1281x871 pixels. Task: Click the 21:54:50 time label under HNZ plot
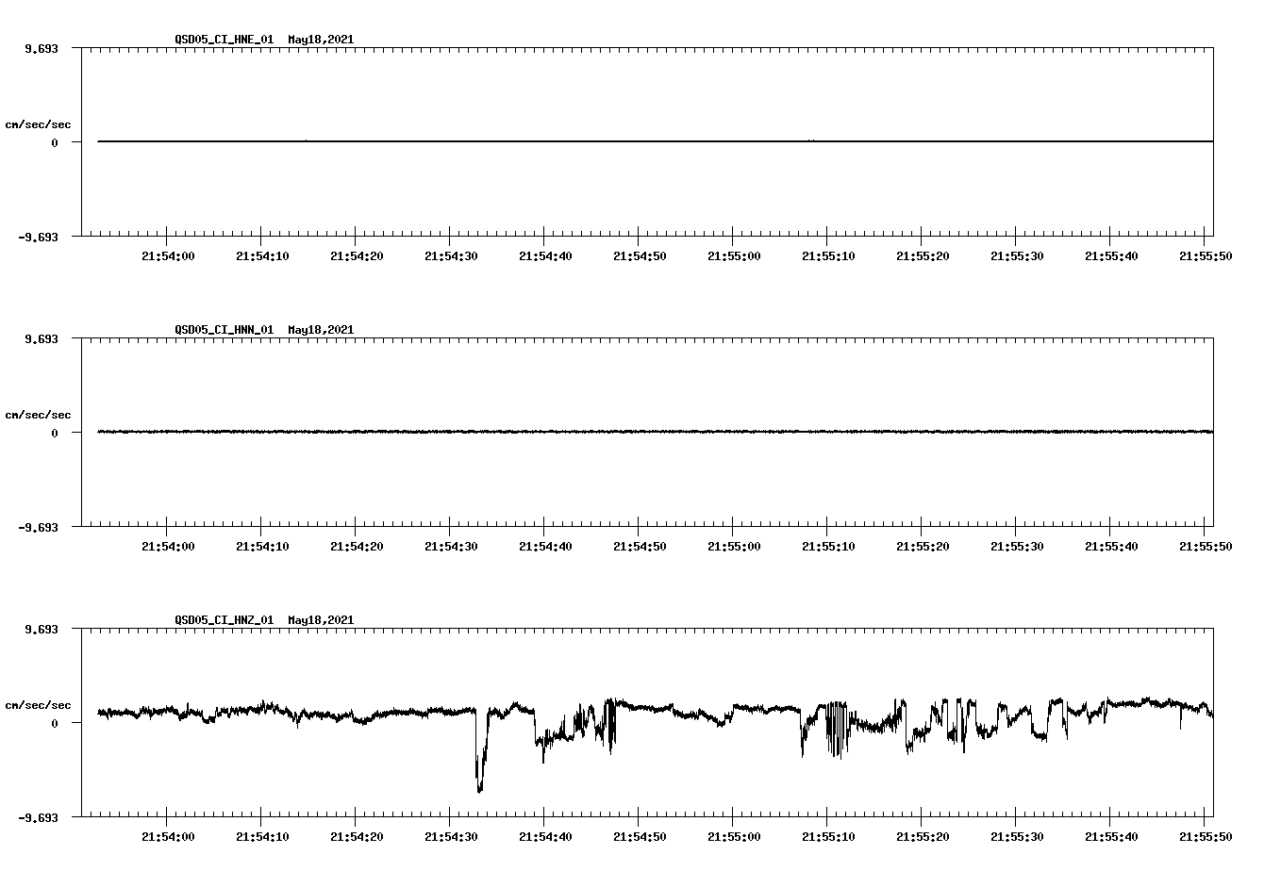[640, 836]
